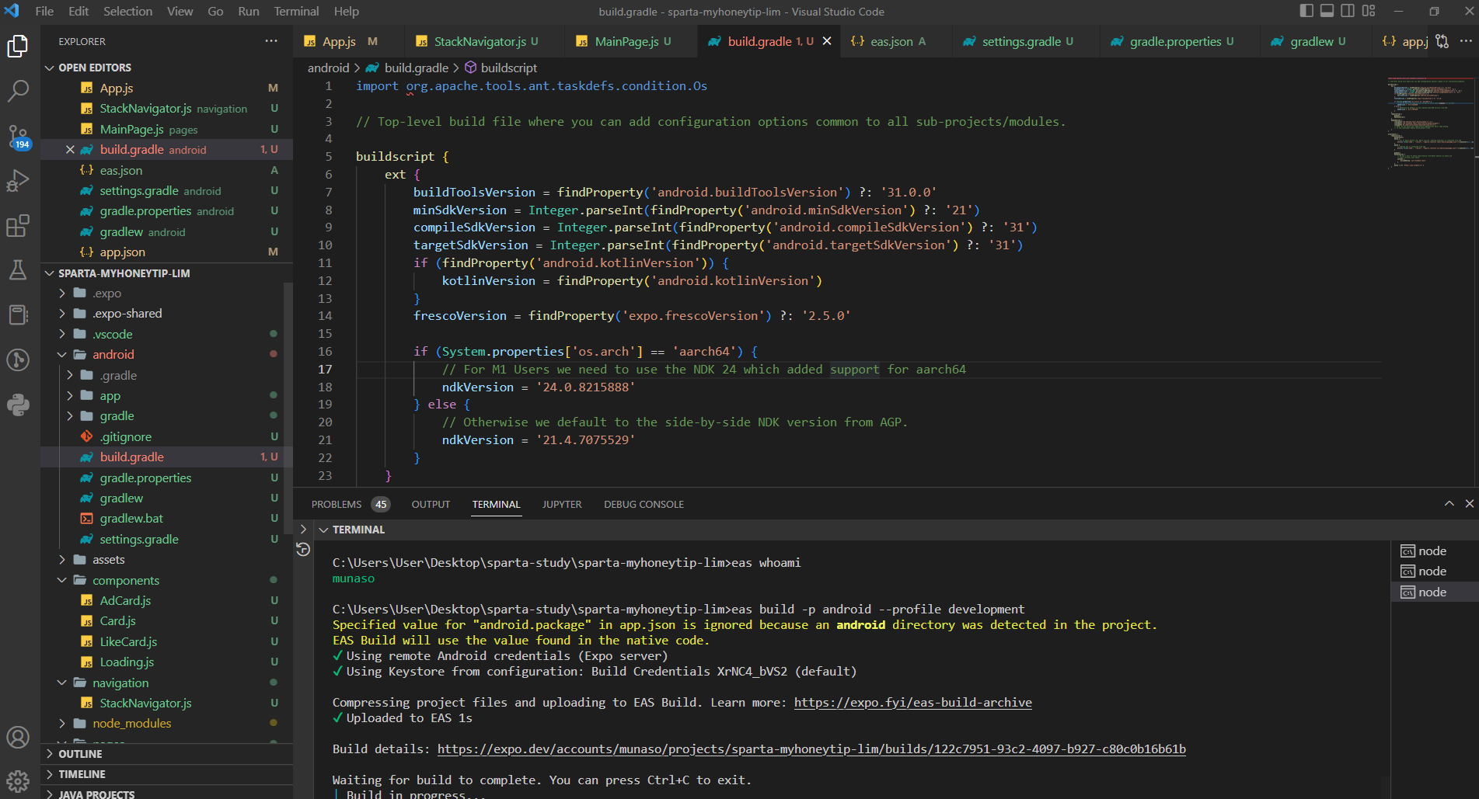Open the Project Manager activity bar icon

[x=18, y=314]
